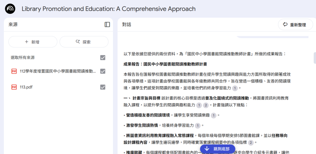316x154 pixels.
Task: Uncheck the 112學年度 source checkbox
Action: (103, 71)
